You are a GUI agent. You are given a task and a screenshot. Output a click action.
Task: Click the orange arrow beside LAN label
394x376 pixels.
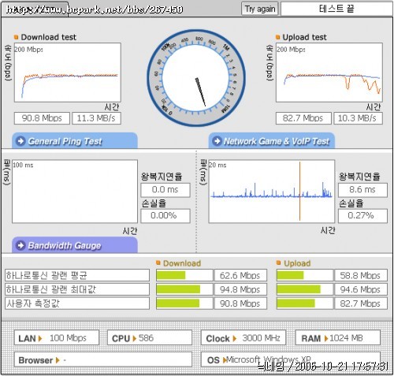point(40,338)
